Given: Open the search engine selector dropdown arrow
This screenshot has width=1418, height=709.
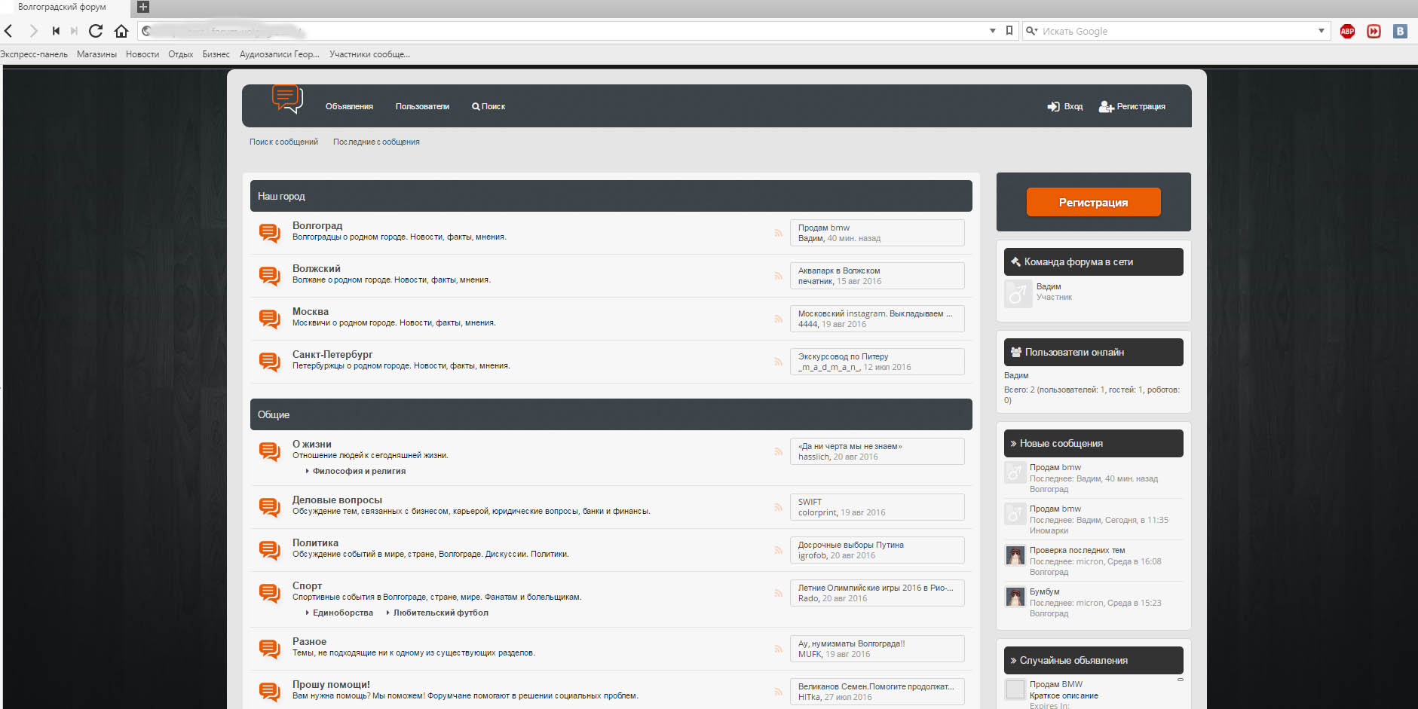Looking at the screenshot, I should click(1321, 31).
